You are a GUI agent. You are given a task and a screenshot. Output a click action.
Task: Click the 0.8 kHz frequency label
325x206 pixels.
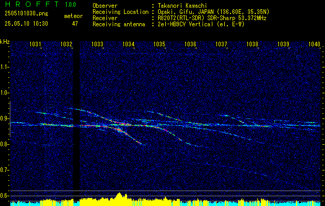pos(5,144)
